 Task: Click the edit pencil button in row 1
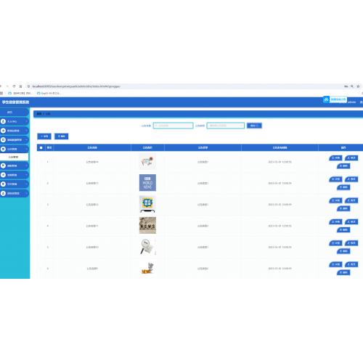click(351, 158)
